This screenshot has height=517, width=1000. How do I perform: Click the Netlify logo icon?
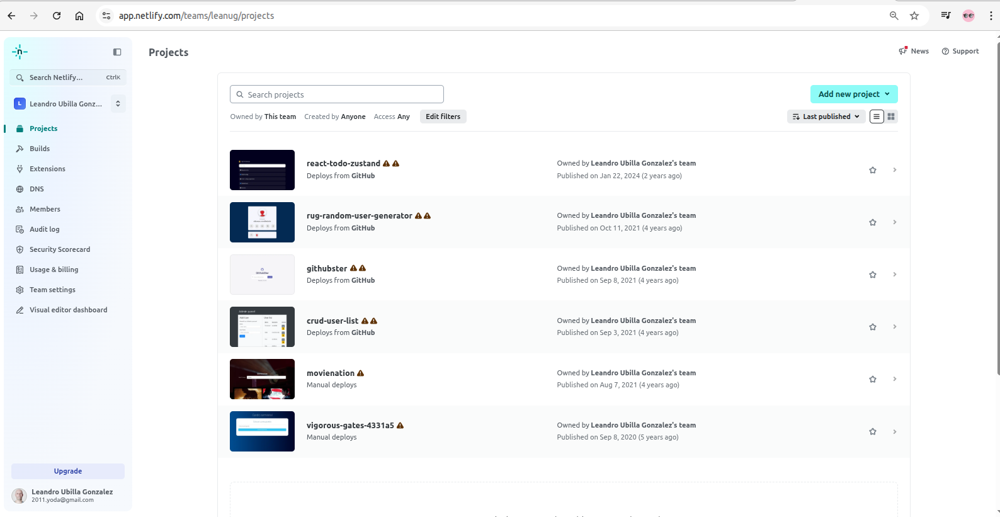pos(20,52)
